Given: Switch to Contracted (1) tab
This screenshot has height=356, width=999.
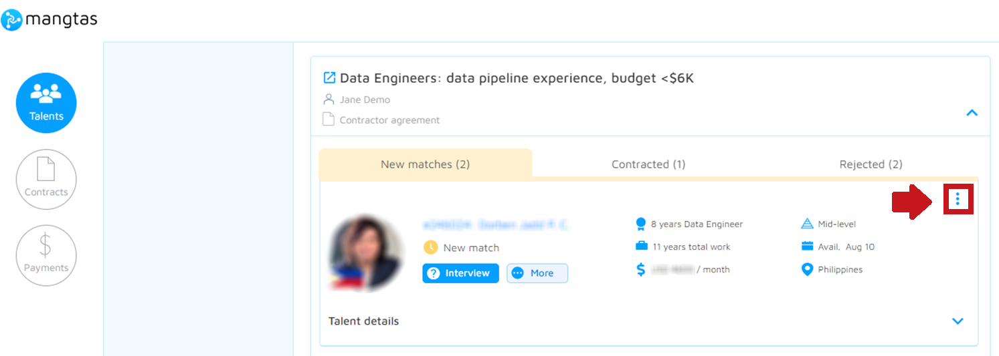Looking at the screenshot, I should pyautogui.click(x=648, y=164).
